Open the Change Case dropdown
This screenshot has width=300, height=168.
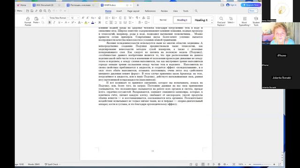[93, 18]
